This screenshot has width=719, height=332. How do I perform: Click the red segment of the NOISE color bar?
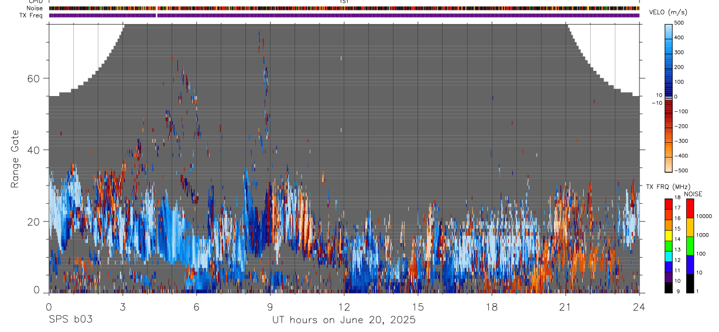pos(690,208)
